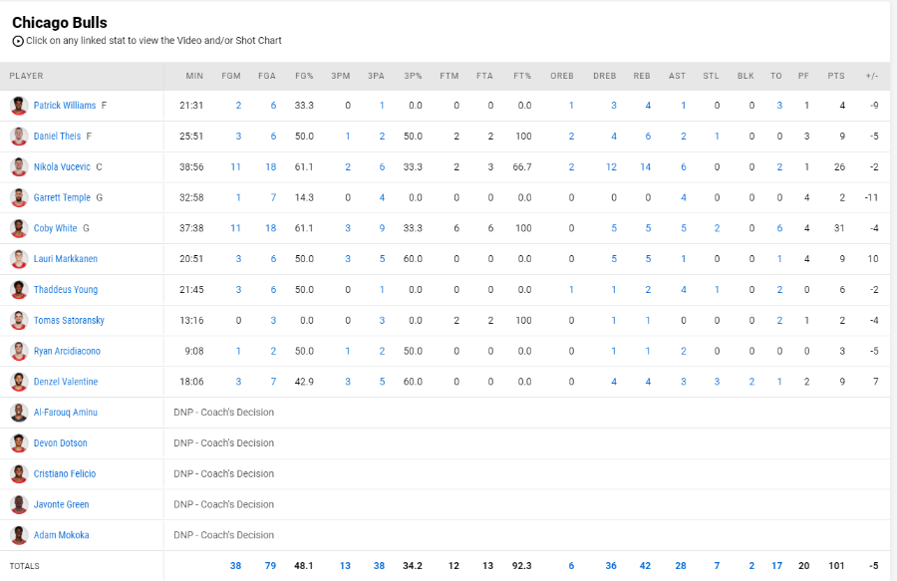Click Denzel Valentine player headshot

pyautogui.click(x=19, y=382)
